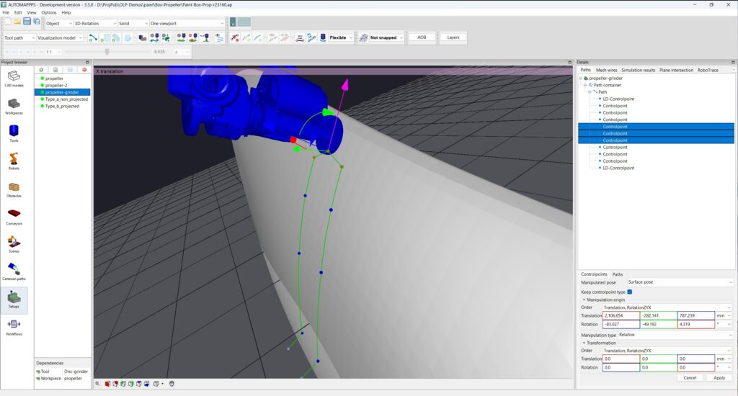Image resolution: width=738 pixels, height=396 pixels.
Task: Open the Visualization model dropdown
Action: pos(60,37)
